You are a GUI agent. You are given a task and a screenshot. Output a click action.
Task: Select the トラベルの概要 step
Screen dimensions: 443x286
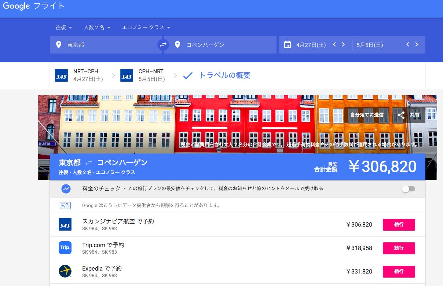coord(224,76)
